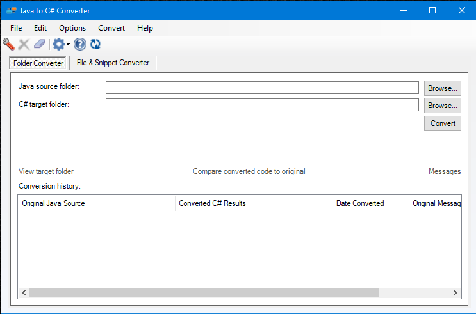Screen dimensions: 476x314
Task: Minimize the Java to C# Converter window
Action: (x=404, y=11)
